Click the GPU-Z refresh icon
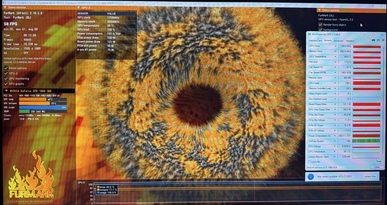Image resolution: width=387 pixels, height=205 pixels. tap(378, 40)
